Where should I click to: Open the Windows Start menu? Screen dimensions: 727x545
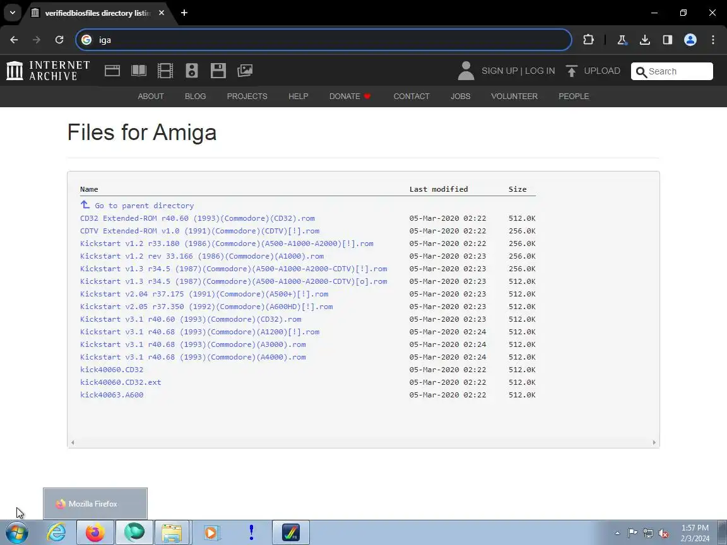coord(16,532)
